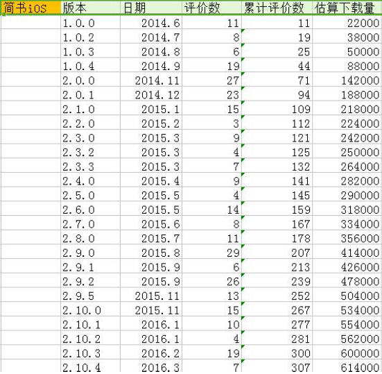Select cumulative review cell 207

(277, 253)
